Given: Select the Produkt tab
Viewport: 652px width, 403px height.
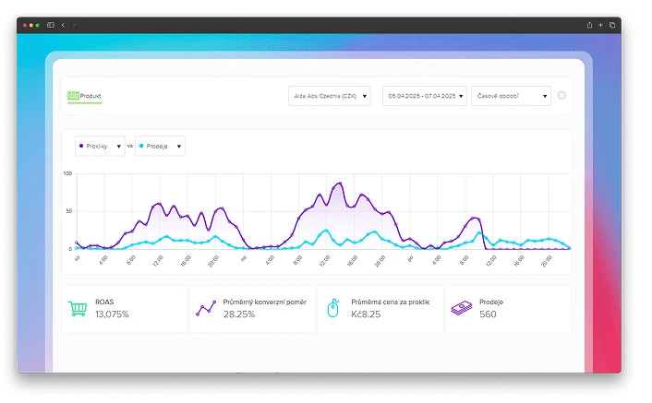Looking at the screenshot, I should pyautogui.click(x=84, y=96).
